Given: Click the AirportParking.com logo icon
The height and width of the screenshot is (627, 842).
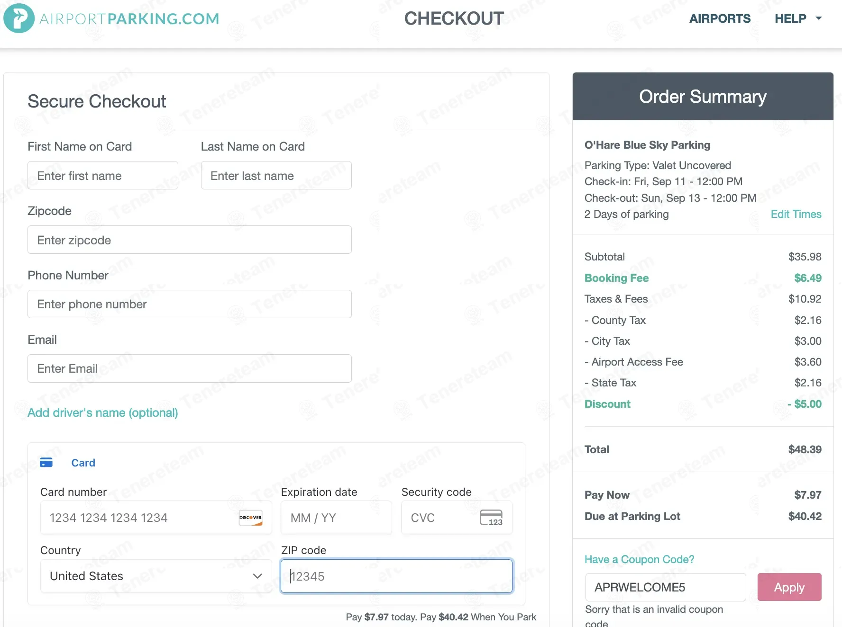Looking at the screenshot, I should pyautogui.click(x=19, y=18).
